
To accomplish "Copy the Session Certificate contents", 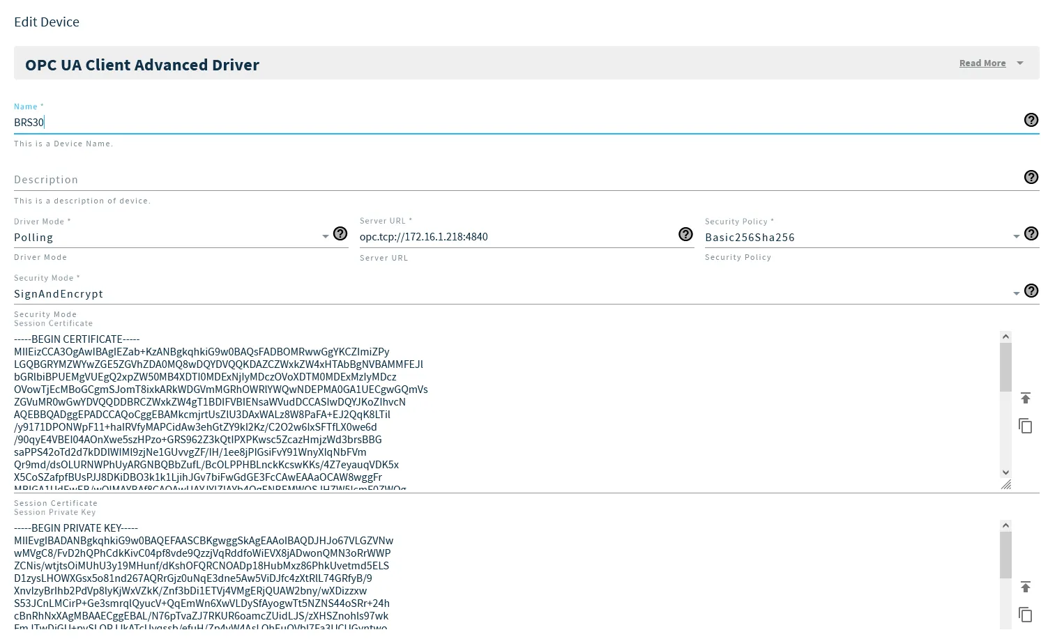I will pos(1025,426).
